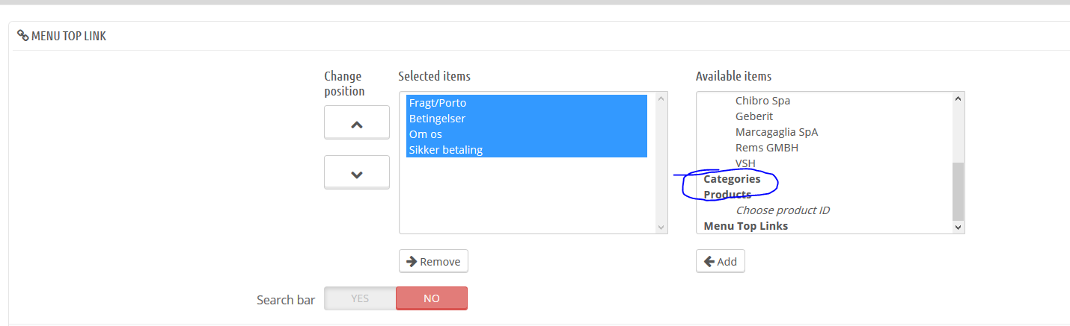Click the move down chevron button
Screen dimensions: 1070x326
356,173
